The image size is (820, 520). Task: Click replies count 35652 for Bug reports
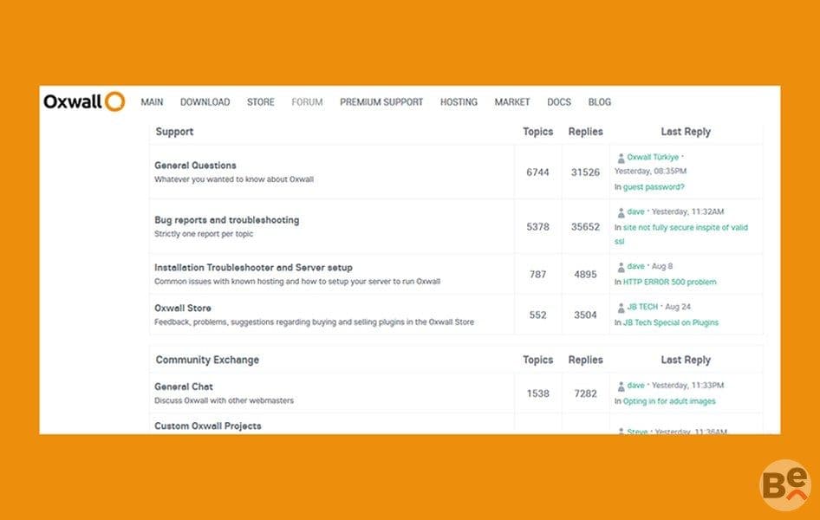click(x=585, y=227)
